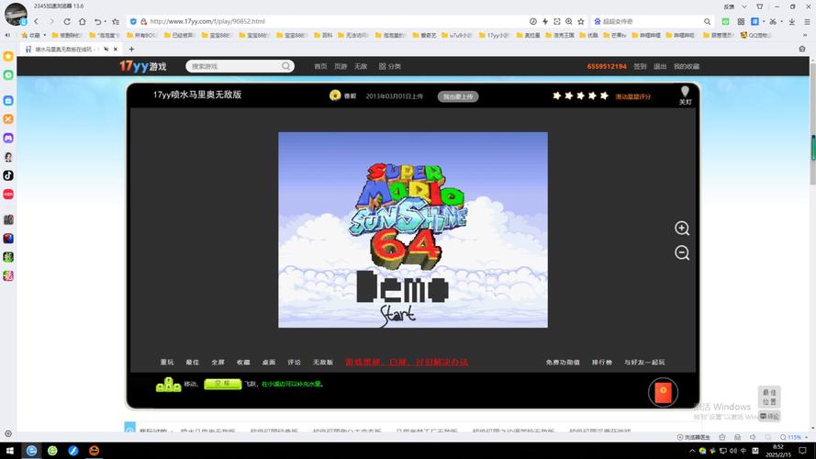Open the dropdown arrow next to scissors icon
This screenshot has width=816, height=459.
click(x=781, y=21)
